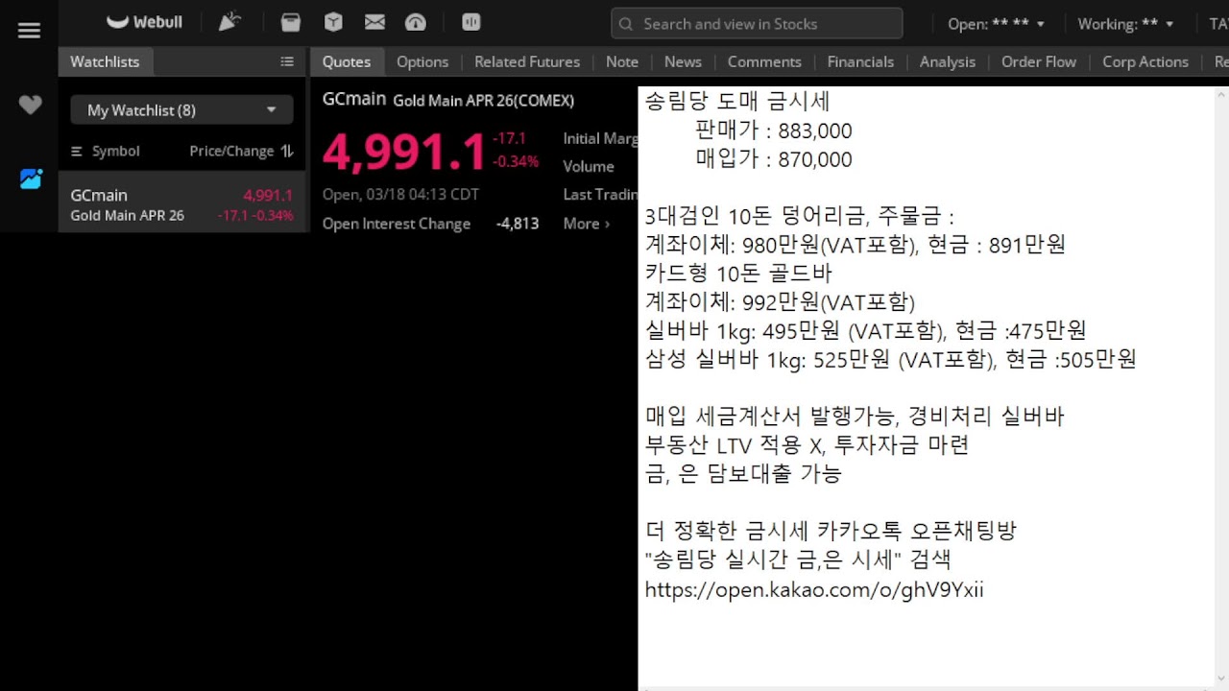Open the Order Flow tab
Image resolution: width=1229 pixels, height=691 pixels.
click(x=1039, y=61)
